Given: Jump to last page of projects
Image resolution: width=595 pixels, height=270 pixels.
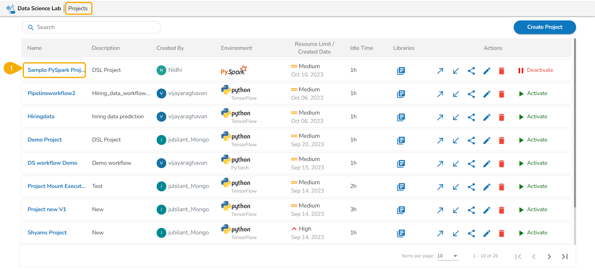Looking at the screenshot, I should click(565, 256).
